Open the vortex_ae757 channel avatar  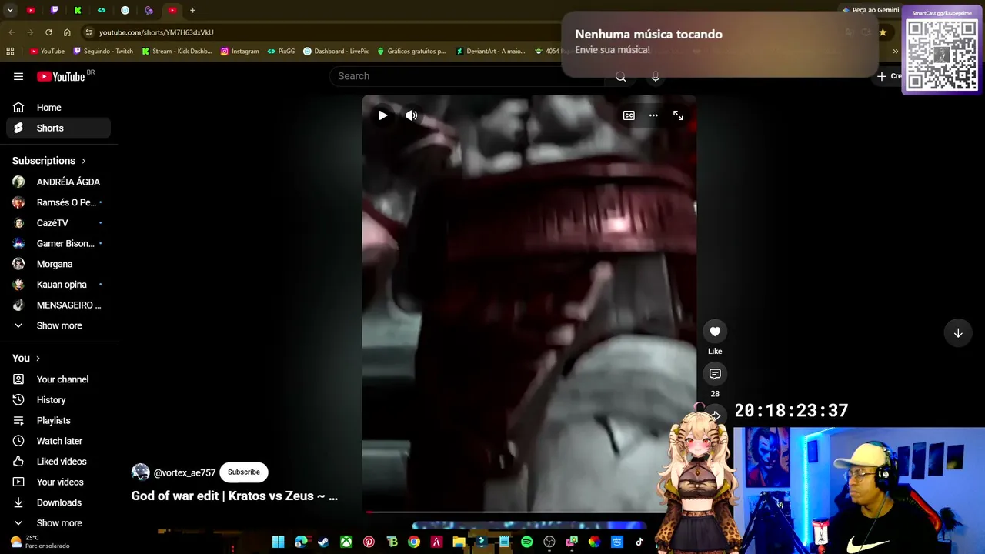pyautogui.click(x=141, y=472)
